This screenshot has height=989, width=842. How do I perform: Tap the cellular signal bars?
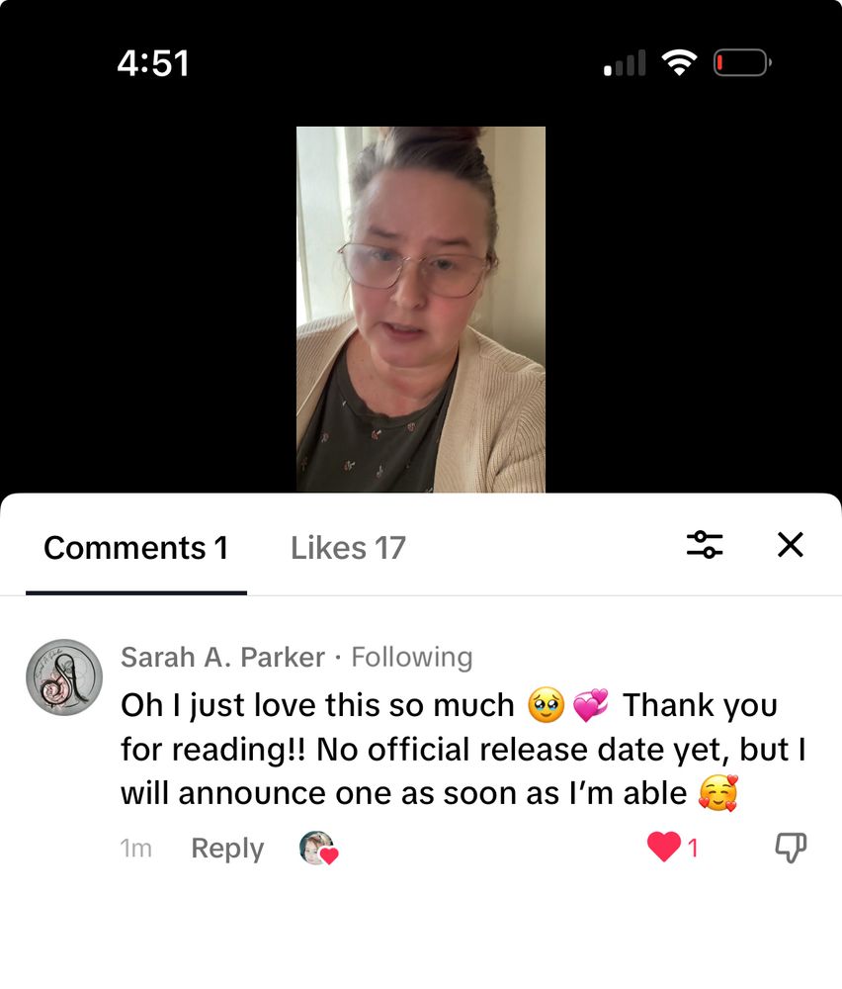[625, 62]
